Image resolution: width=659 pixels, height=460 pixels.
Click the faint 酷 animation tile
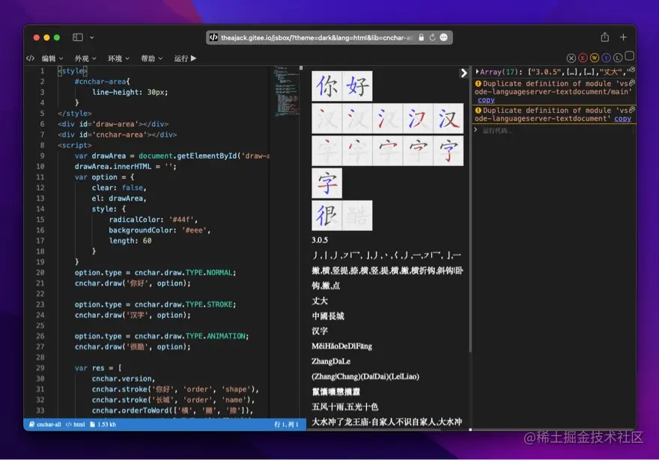click(357, 215)
